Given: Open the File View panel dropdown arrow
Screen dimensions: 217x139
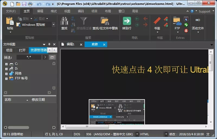Looking at the screenshot, I should 44,45.
